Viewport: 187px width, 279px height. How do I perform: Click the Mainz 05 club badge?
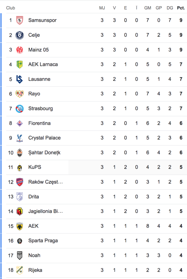(x=20, y=50)
